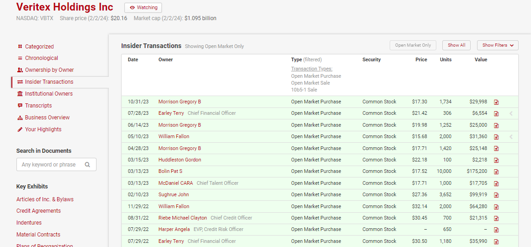Open Indentures exhibits

click(29, 223)
